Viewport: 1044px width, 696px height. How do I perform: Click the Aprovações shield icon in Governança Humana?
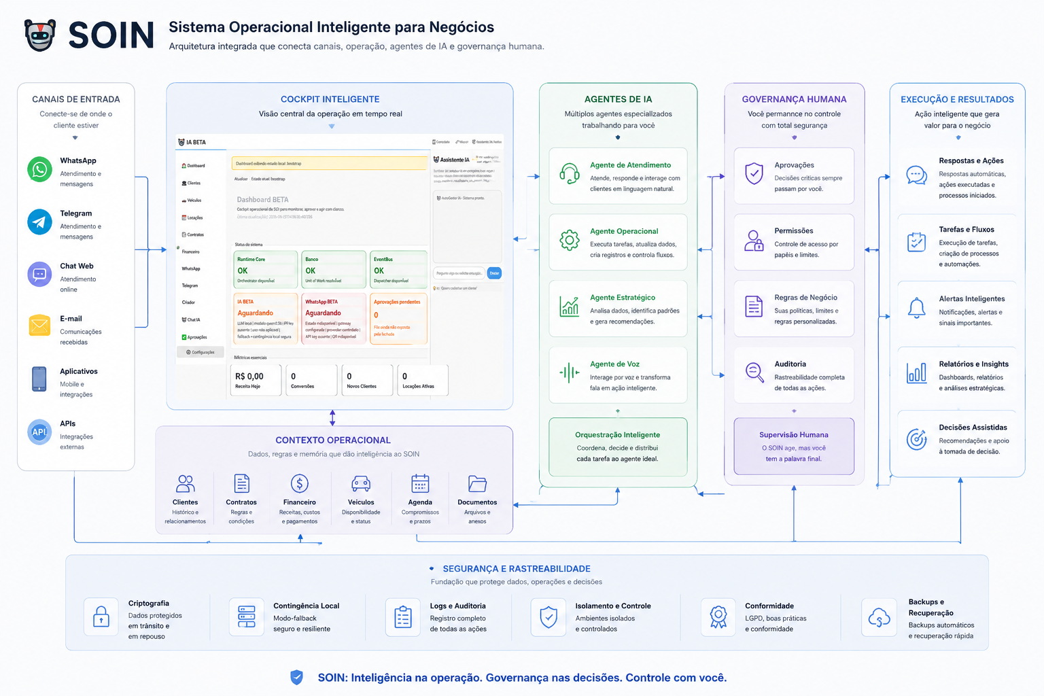[754, 174]
